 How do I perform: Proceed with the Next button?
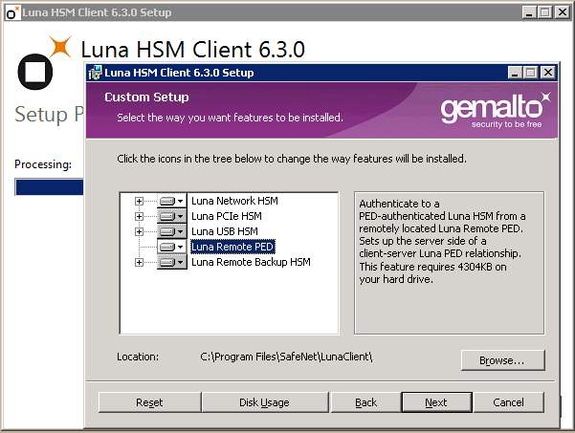tap(436, 402)
